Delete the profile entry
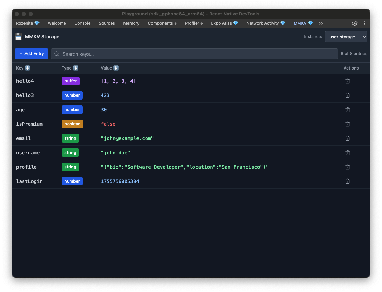The height and width of the screenshot is (292, 382). point(348,167)
